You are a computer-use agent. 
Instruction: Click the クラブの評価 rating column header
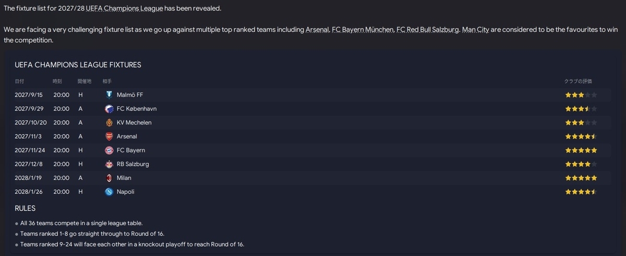[578, 81]
